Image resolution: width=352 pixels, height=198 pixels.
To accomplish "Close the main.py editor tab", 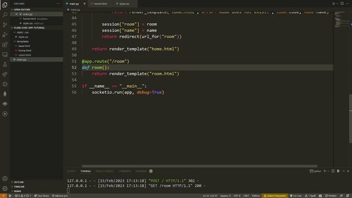I will [x=84, y=4].
